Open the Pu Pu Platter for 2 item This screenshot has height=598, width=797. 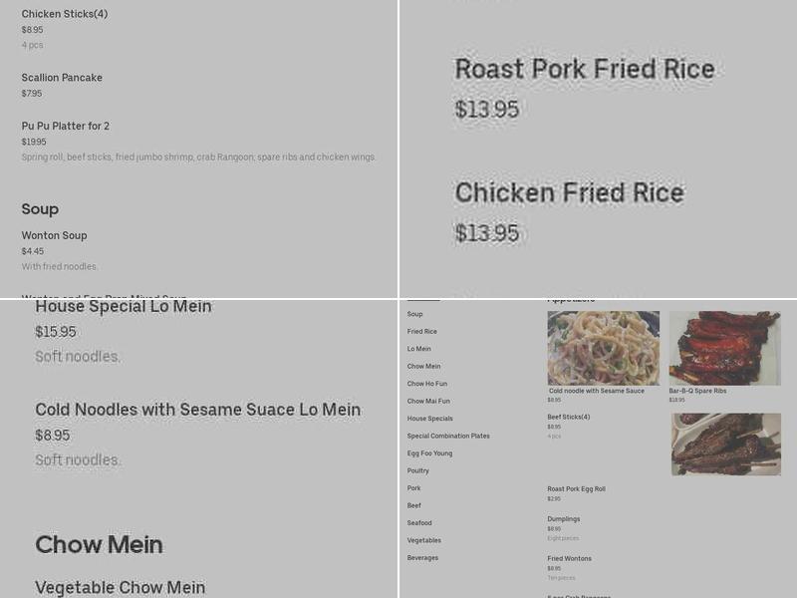pyautogui.click(x=66, y=127)
